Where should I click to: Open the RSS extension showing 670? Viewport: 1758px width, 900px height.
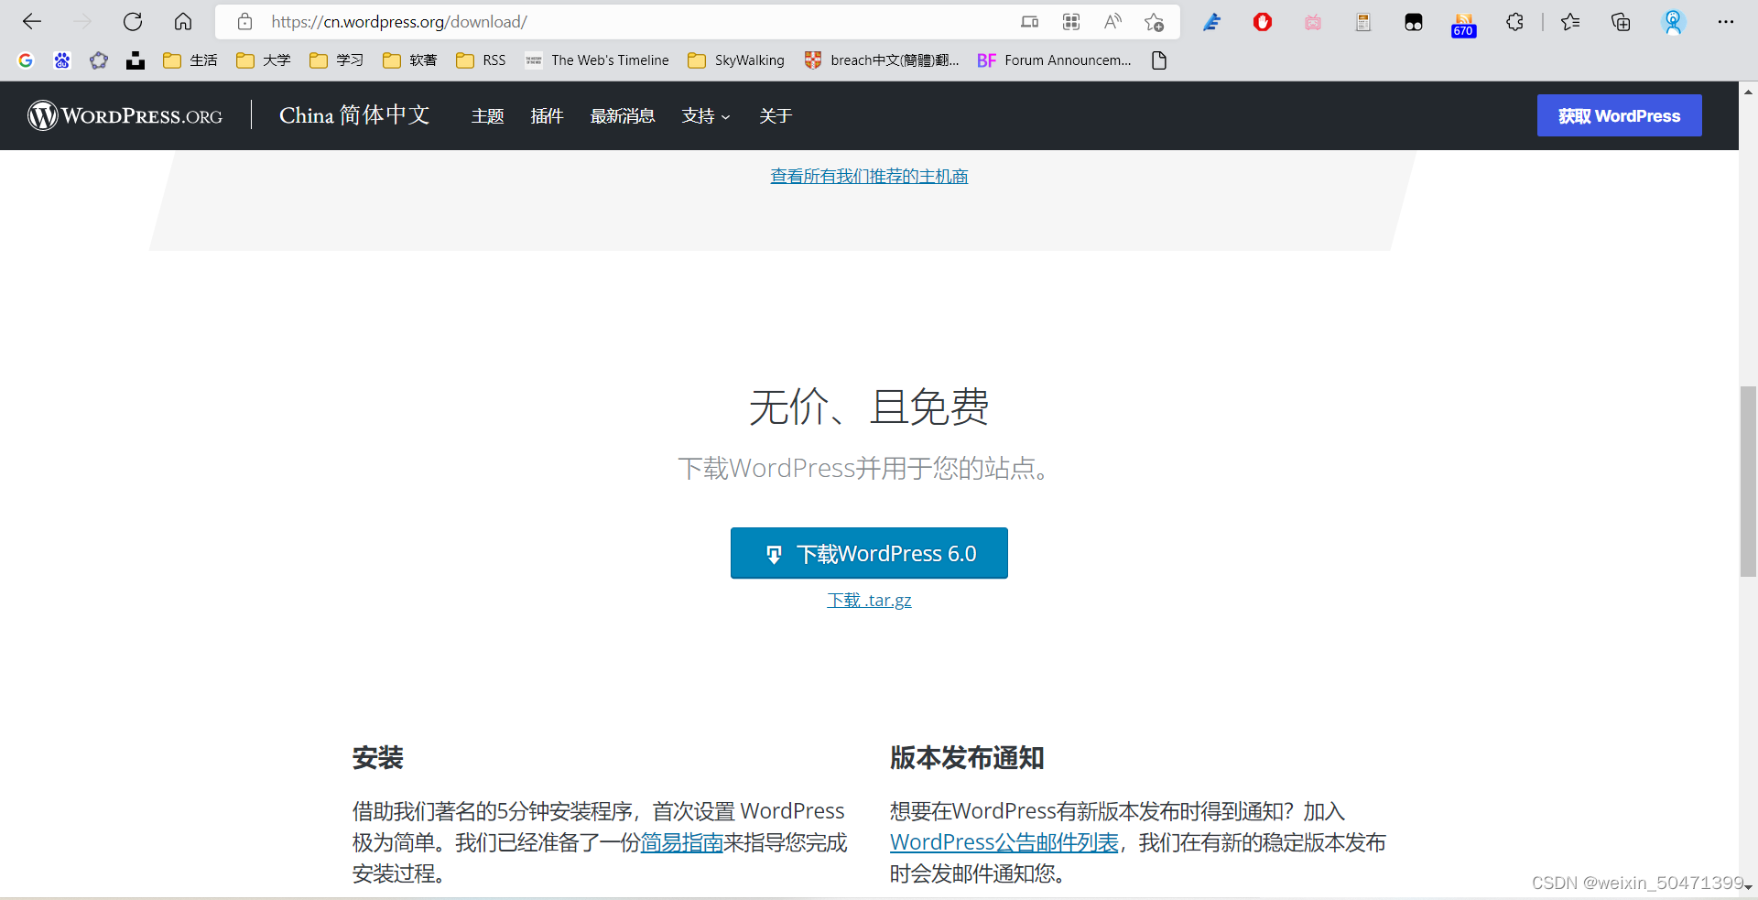(x=1463, y=22)
